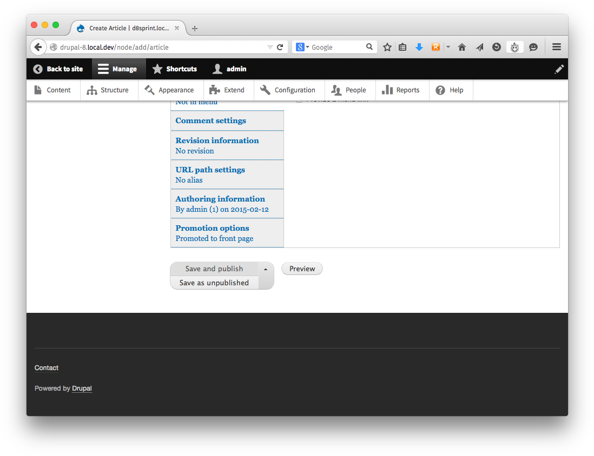Select the Comment settings vertical tab

(x=227, y=120)
